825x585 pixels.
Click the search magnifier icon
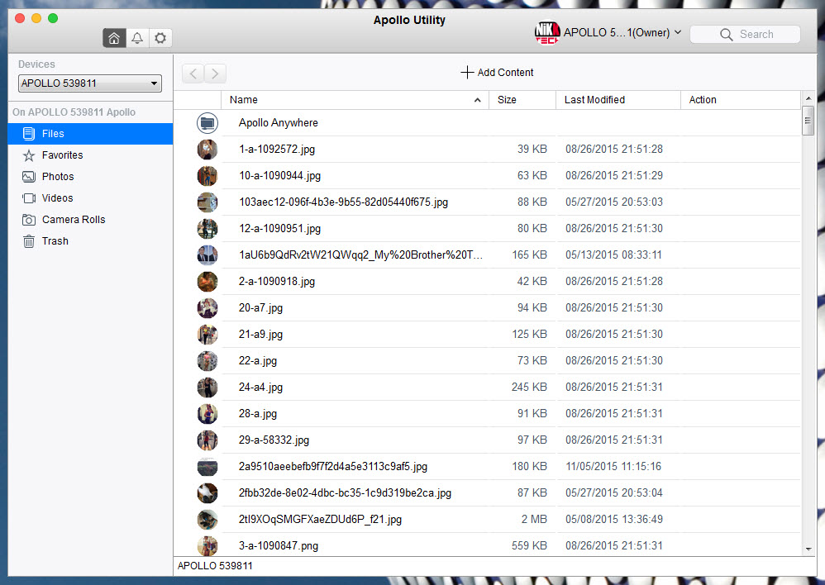(x=726, y=35)
